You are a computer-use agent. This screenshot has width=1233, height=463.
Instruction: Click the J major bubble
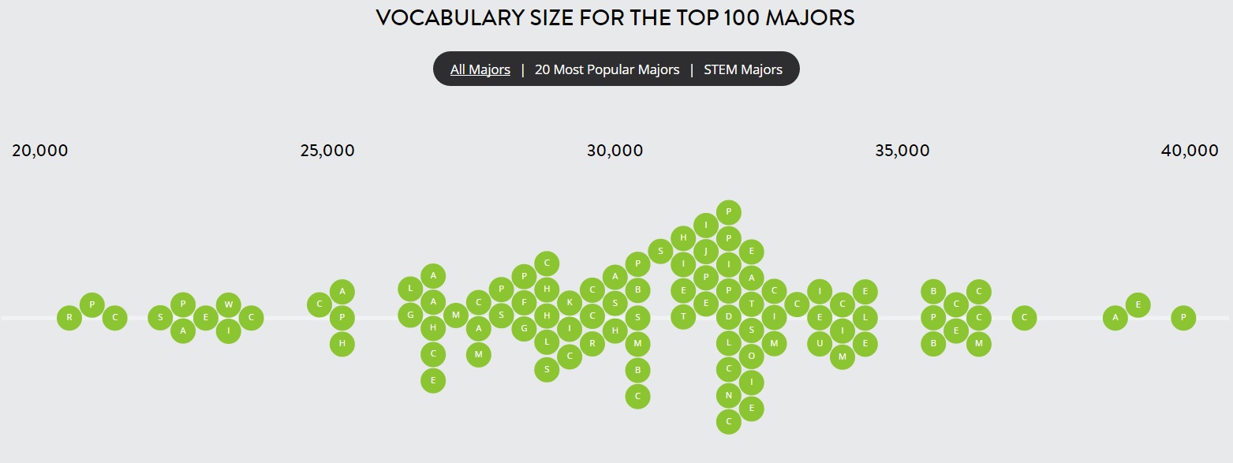(706, 251)
